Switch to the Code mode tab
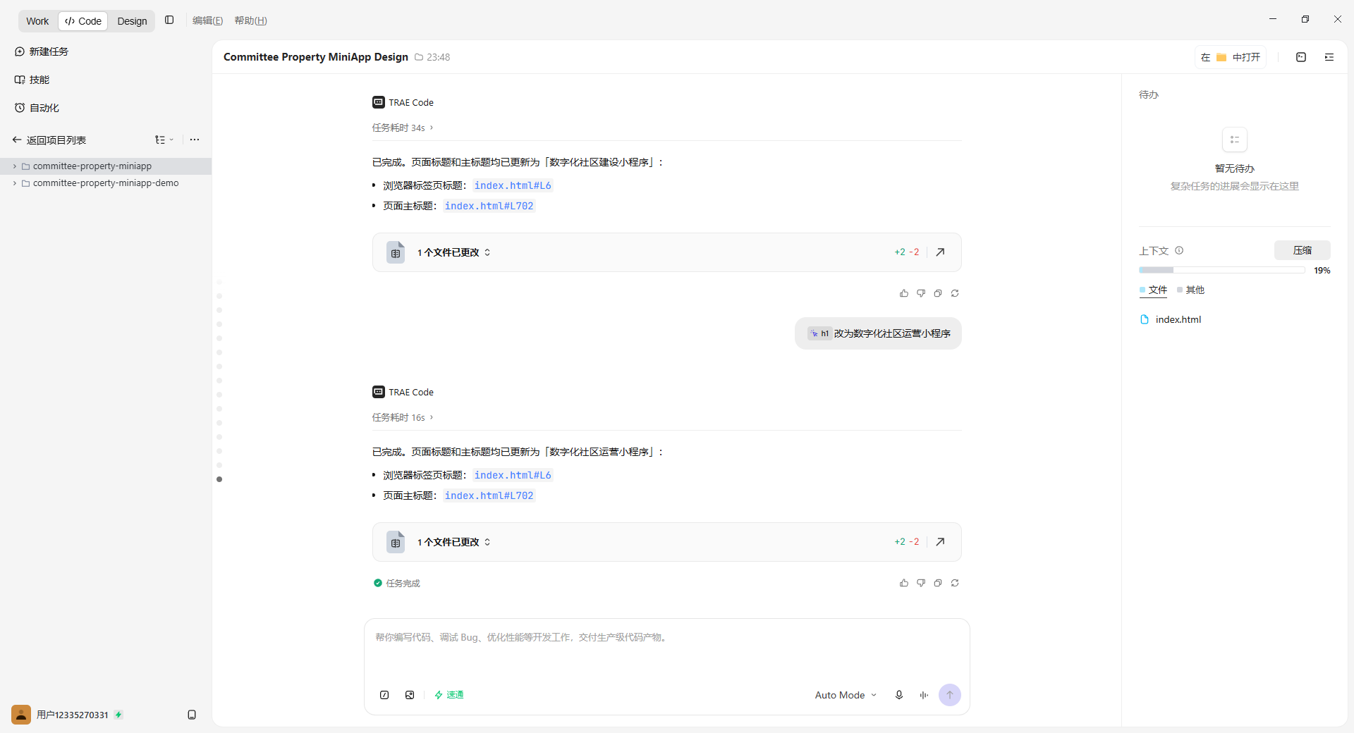The image size is (1354, 733). tap(83, 21)
